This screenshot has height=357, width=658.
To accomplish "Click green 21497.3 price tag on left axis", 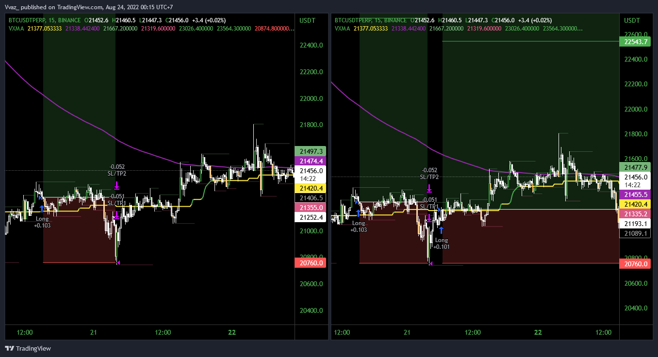I will [312, 151].
